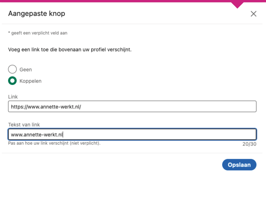The image size is (266, 200).
Task: Click the Koppelen option label
Action: pos(30,81)
